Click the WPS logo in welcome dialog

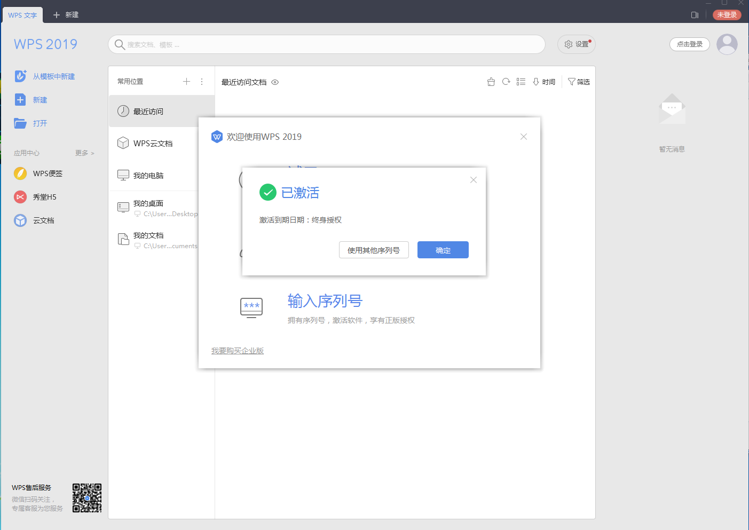coord(217,137)
